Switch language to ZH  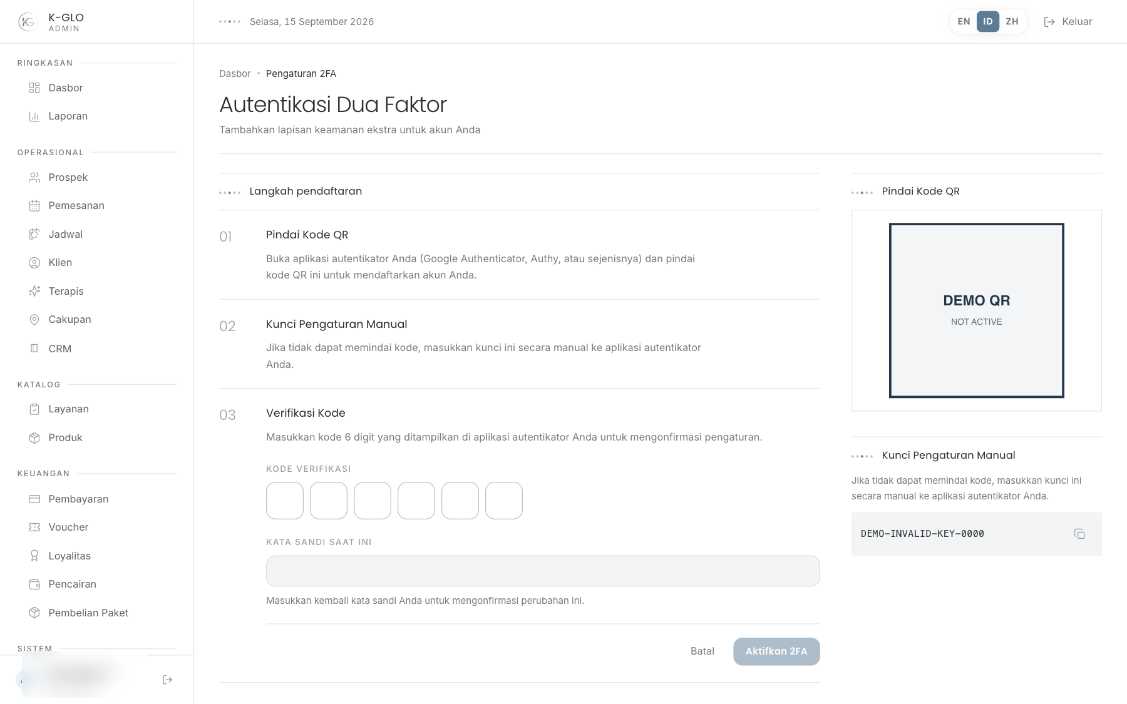1012,21
